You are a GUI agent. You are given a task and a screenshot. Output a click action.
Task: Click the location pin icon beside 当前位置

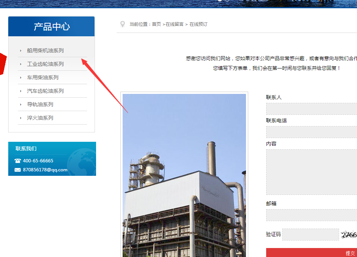[122, 24]
